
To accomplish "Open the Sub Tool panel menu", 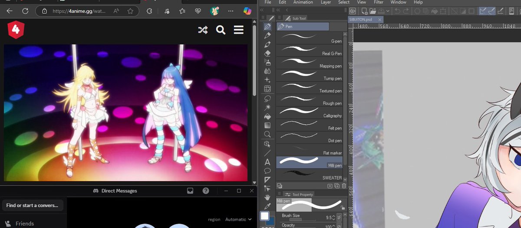I will (x=280, y=18).
